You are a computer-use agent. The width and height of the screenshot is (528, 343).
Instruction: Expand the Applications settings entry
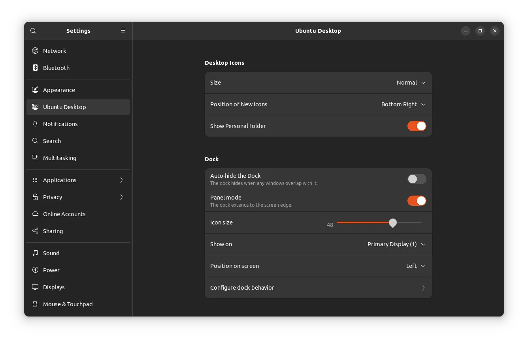coord(60,180)
